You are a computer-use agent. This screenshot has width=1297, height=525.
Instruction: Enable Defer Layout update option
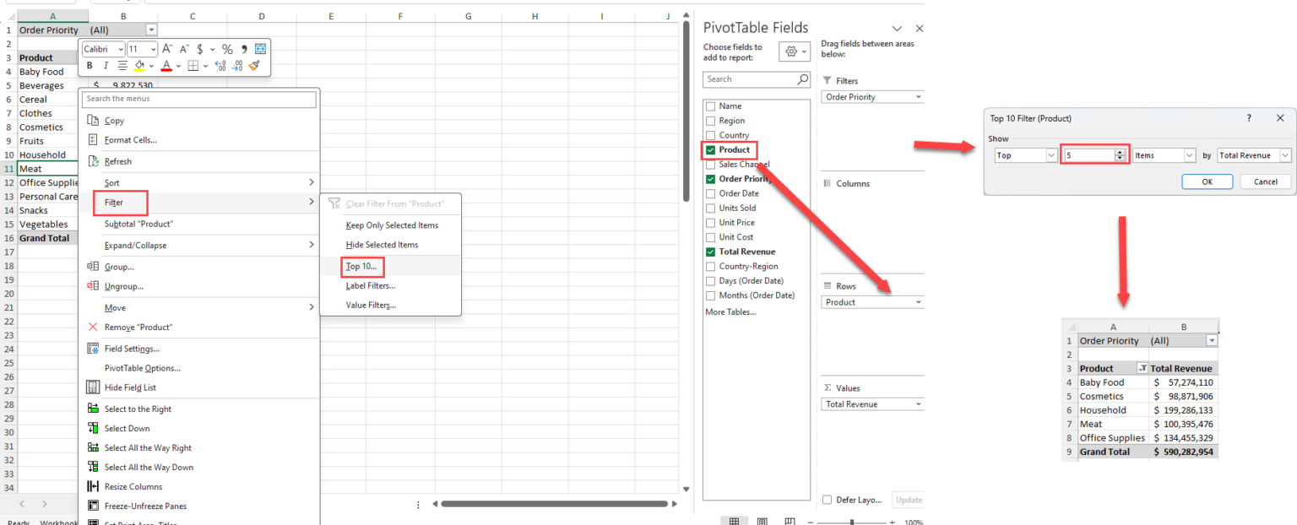pyautogui.click(x=827, y=499)
